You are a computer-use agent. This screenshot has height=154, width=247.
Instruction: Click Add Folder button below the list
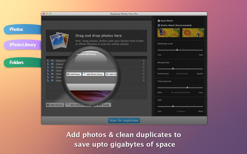(102, 105)
